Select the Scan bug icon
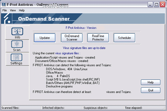This screenshot has width=167, height=111. click(17, 44)
